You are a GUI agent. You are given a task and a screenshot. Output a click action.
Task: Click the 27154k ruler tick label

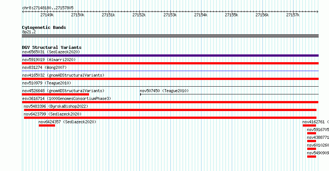click(201, 15)
